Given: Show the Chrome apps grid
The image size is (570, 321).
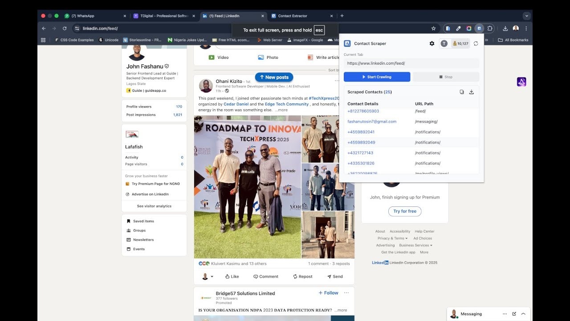Looking at the screenshot, I should [x=43, y=40].
